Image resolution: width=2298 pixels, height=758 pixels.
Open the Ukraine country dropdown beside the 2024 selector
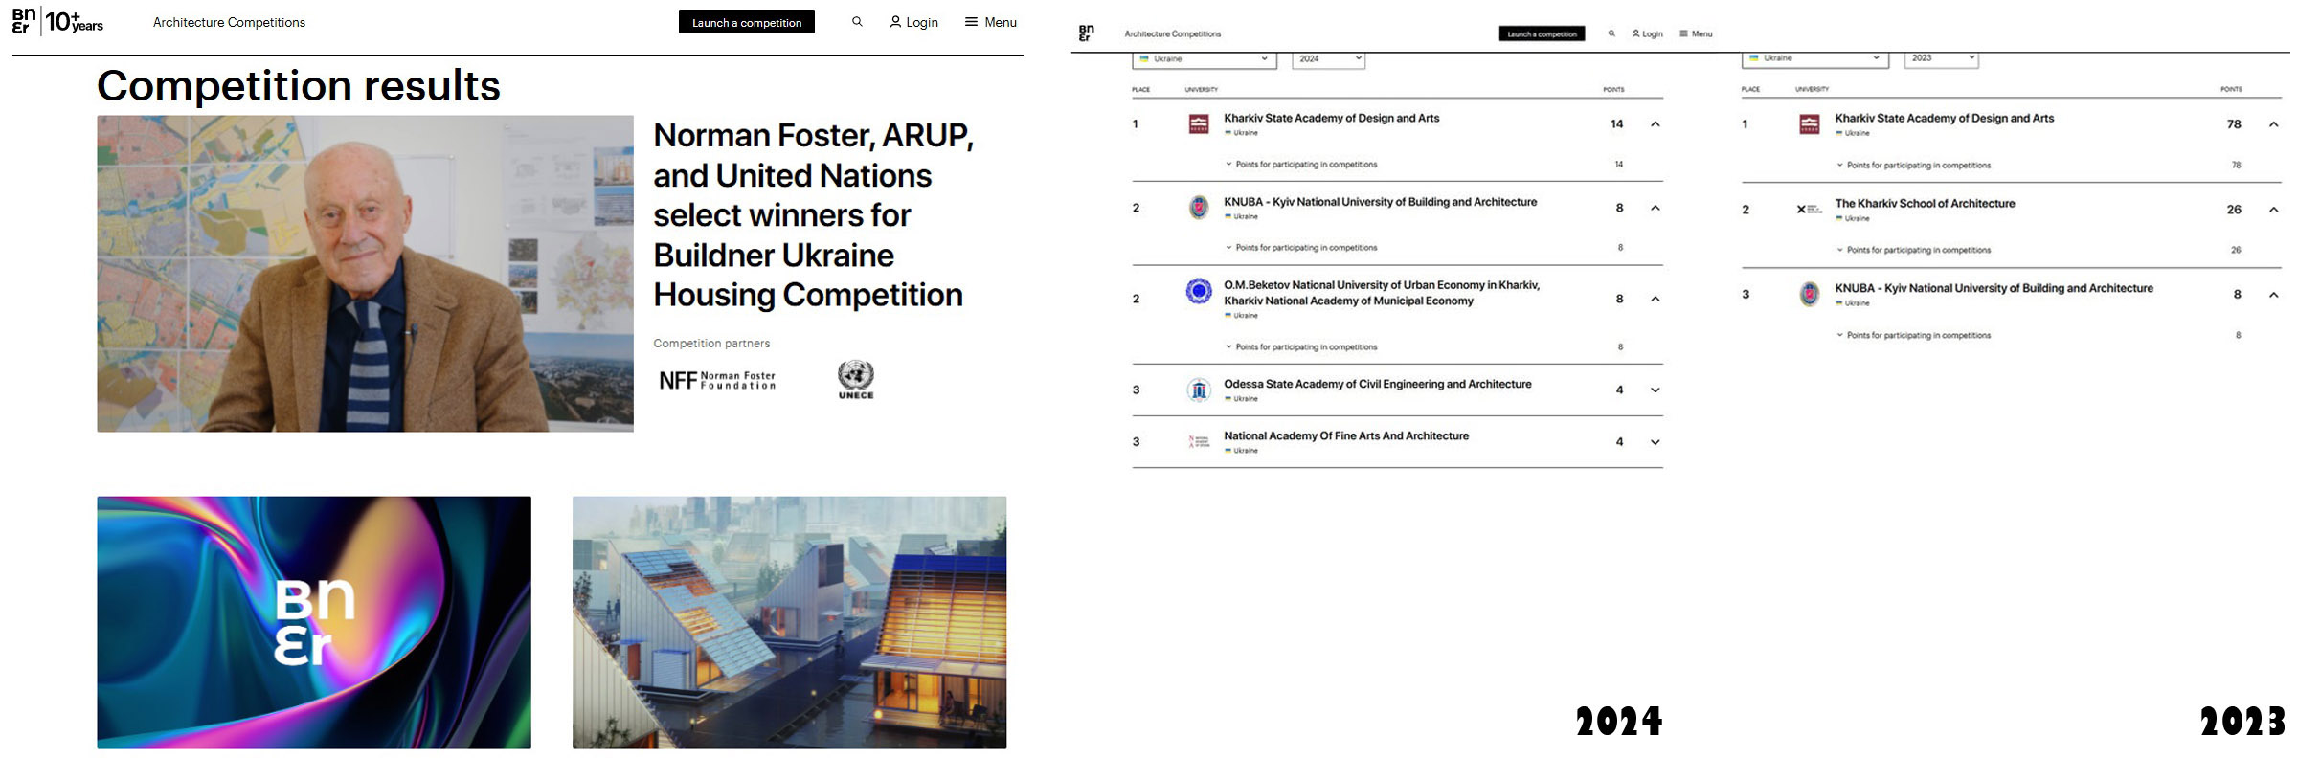click(x=1205, y=58)
